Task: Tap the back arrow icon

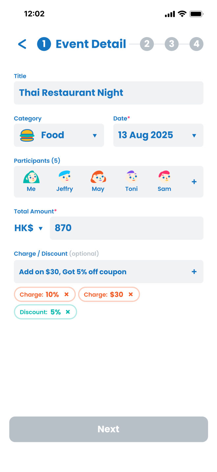Action: coord(22,44)
